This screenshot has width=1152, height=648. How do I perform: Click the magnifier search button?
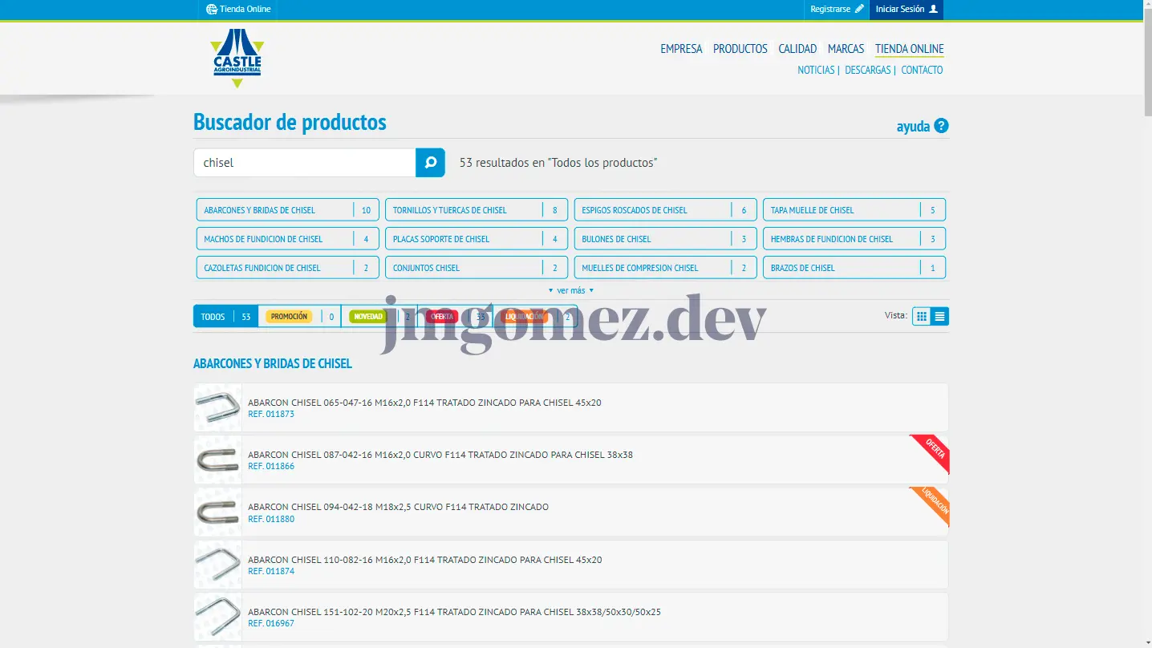pyautogui.click(x=430, y=163)
